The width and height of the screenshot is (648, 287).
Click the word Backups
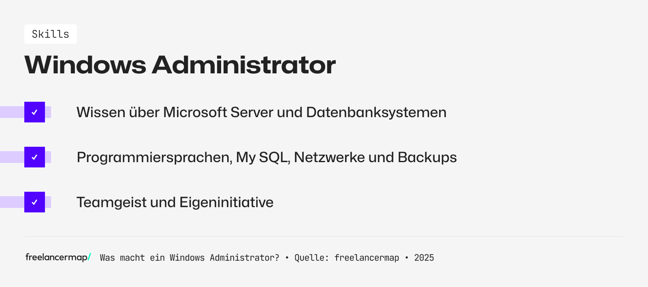[x=427, y=157]
